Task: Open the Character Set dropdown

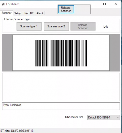Action: point(104,118)
